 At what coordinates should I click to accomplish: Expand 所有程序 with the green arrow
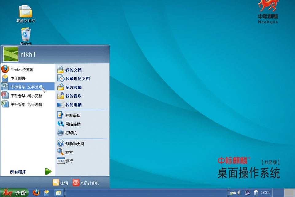48,171
